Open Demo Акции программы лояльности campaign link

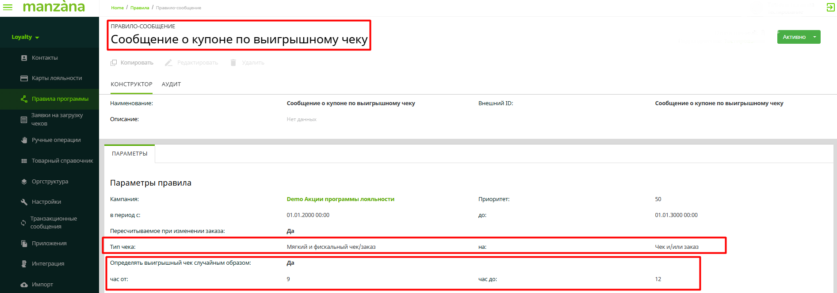pyautogui.click(x=340, y=199)
